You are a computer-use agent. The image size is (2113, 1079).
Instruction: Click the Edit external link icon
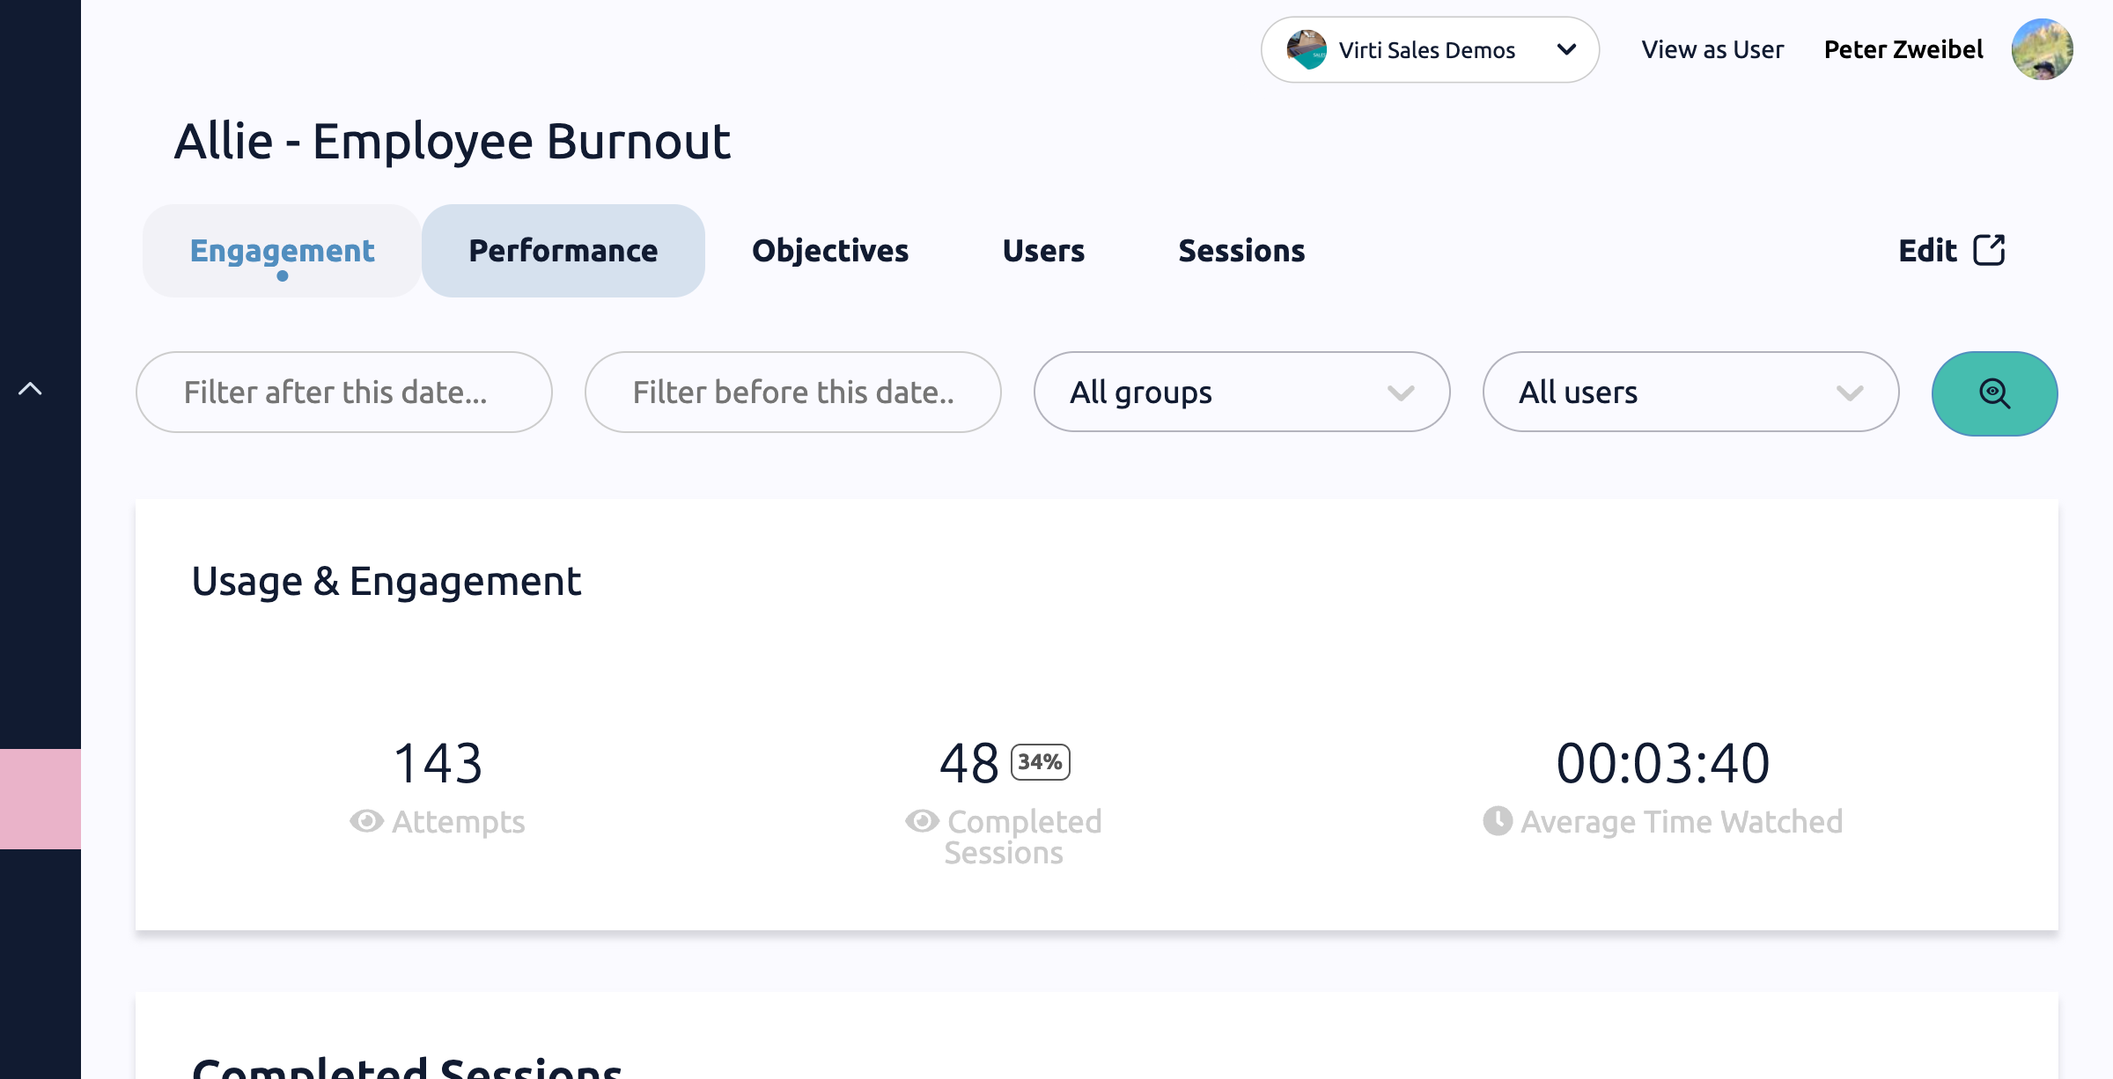click(1989, 251)
